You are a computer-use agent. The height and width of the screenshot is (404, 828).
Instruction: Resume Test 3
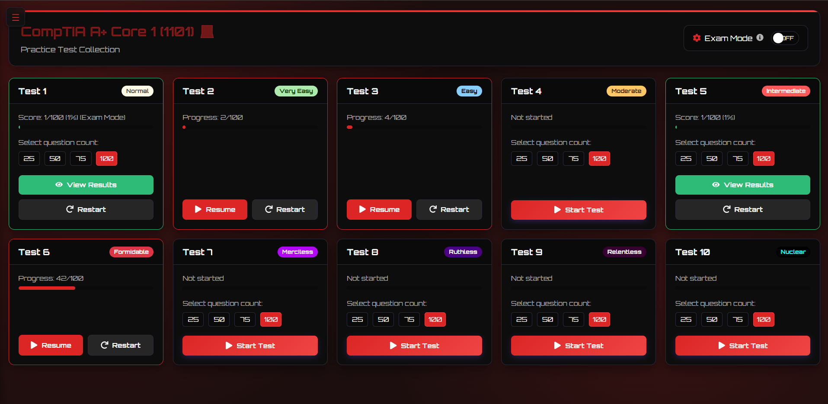point(379,209)
